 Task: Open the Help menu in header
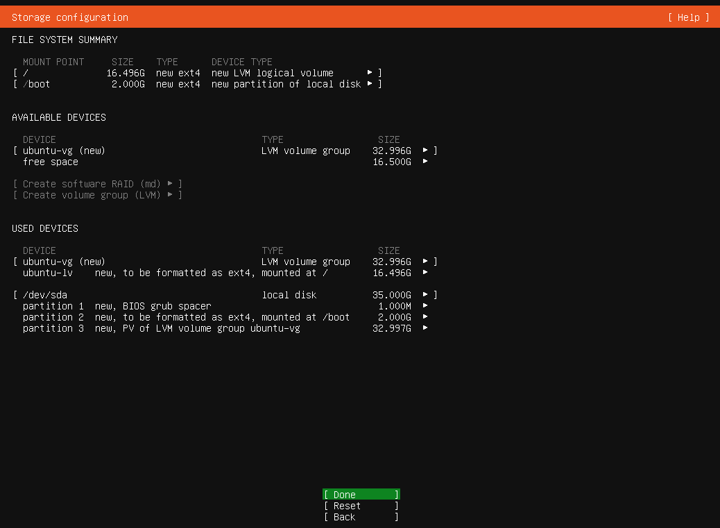tap(688, 17)
